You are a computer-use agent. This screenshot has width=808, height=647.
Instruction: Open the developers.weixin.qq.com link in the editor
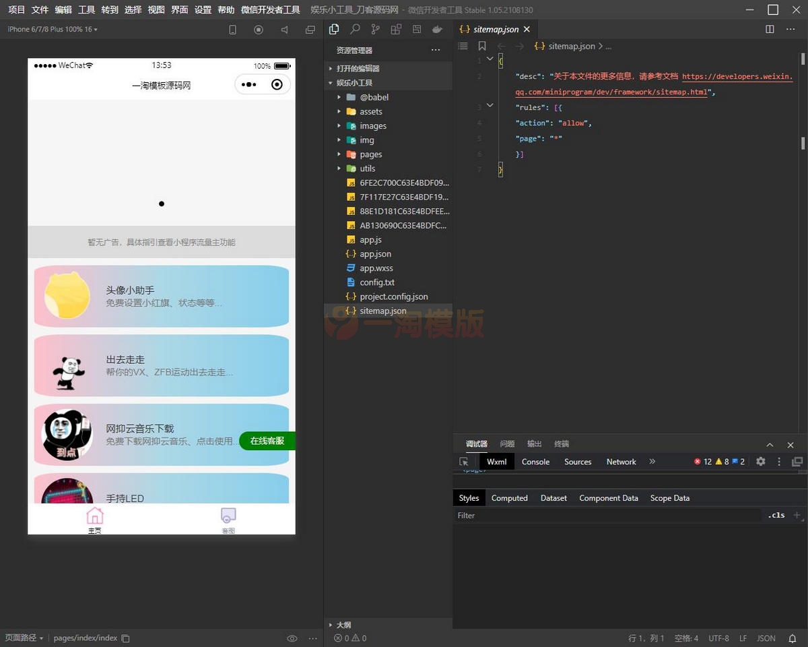tap(737, 77)
